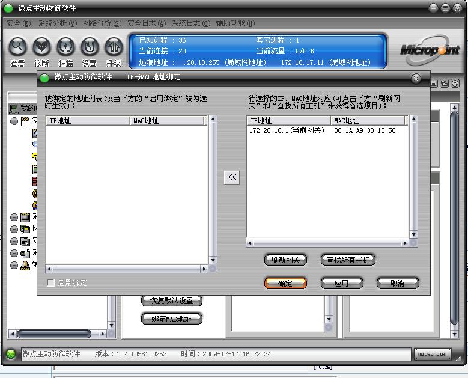Click the 查找所有主机 button
The height and width of the screenshot is (378, 468).
348,260
